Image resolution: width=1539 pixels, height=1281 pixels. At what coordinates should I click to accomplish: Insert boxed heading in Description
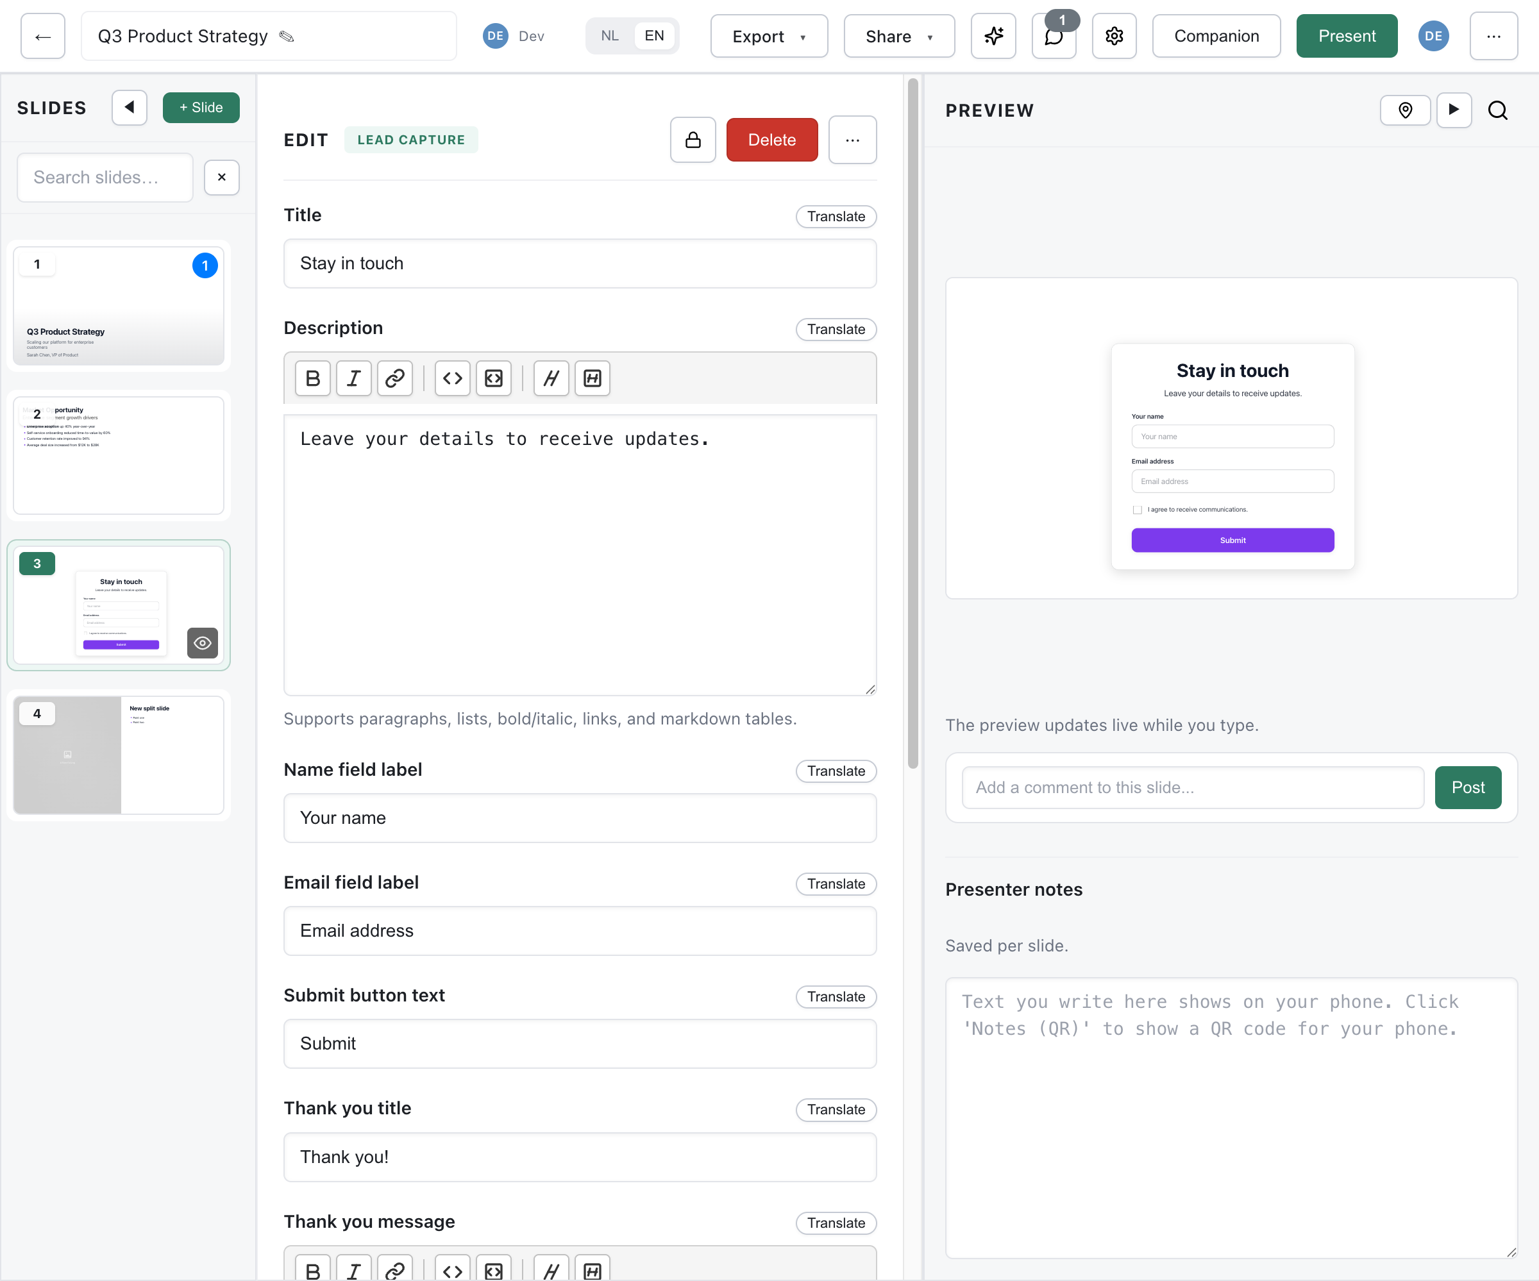click(592, 378)
